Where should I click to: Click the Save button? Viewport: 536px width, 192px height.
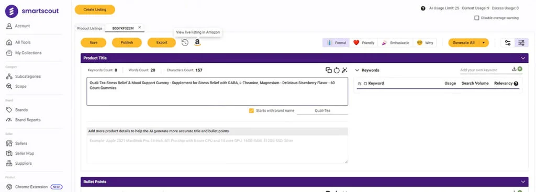click(93, 43)
